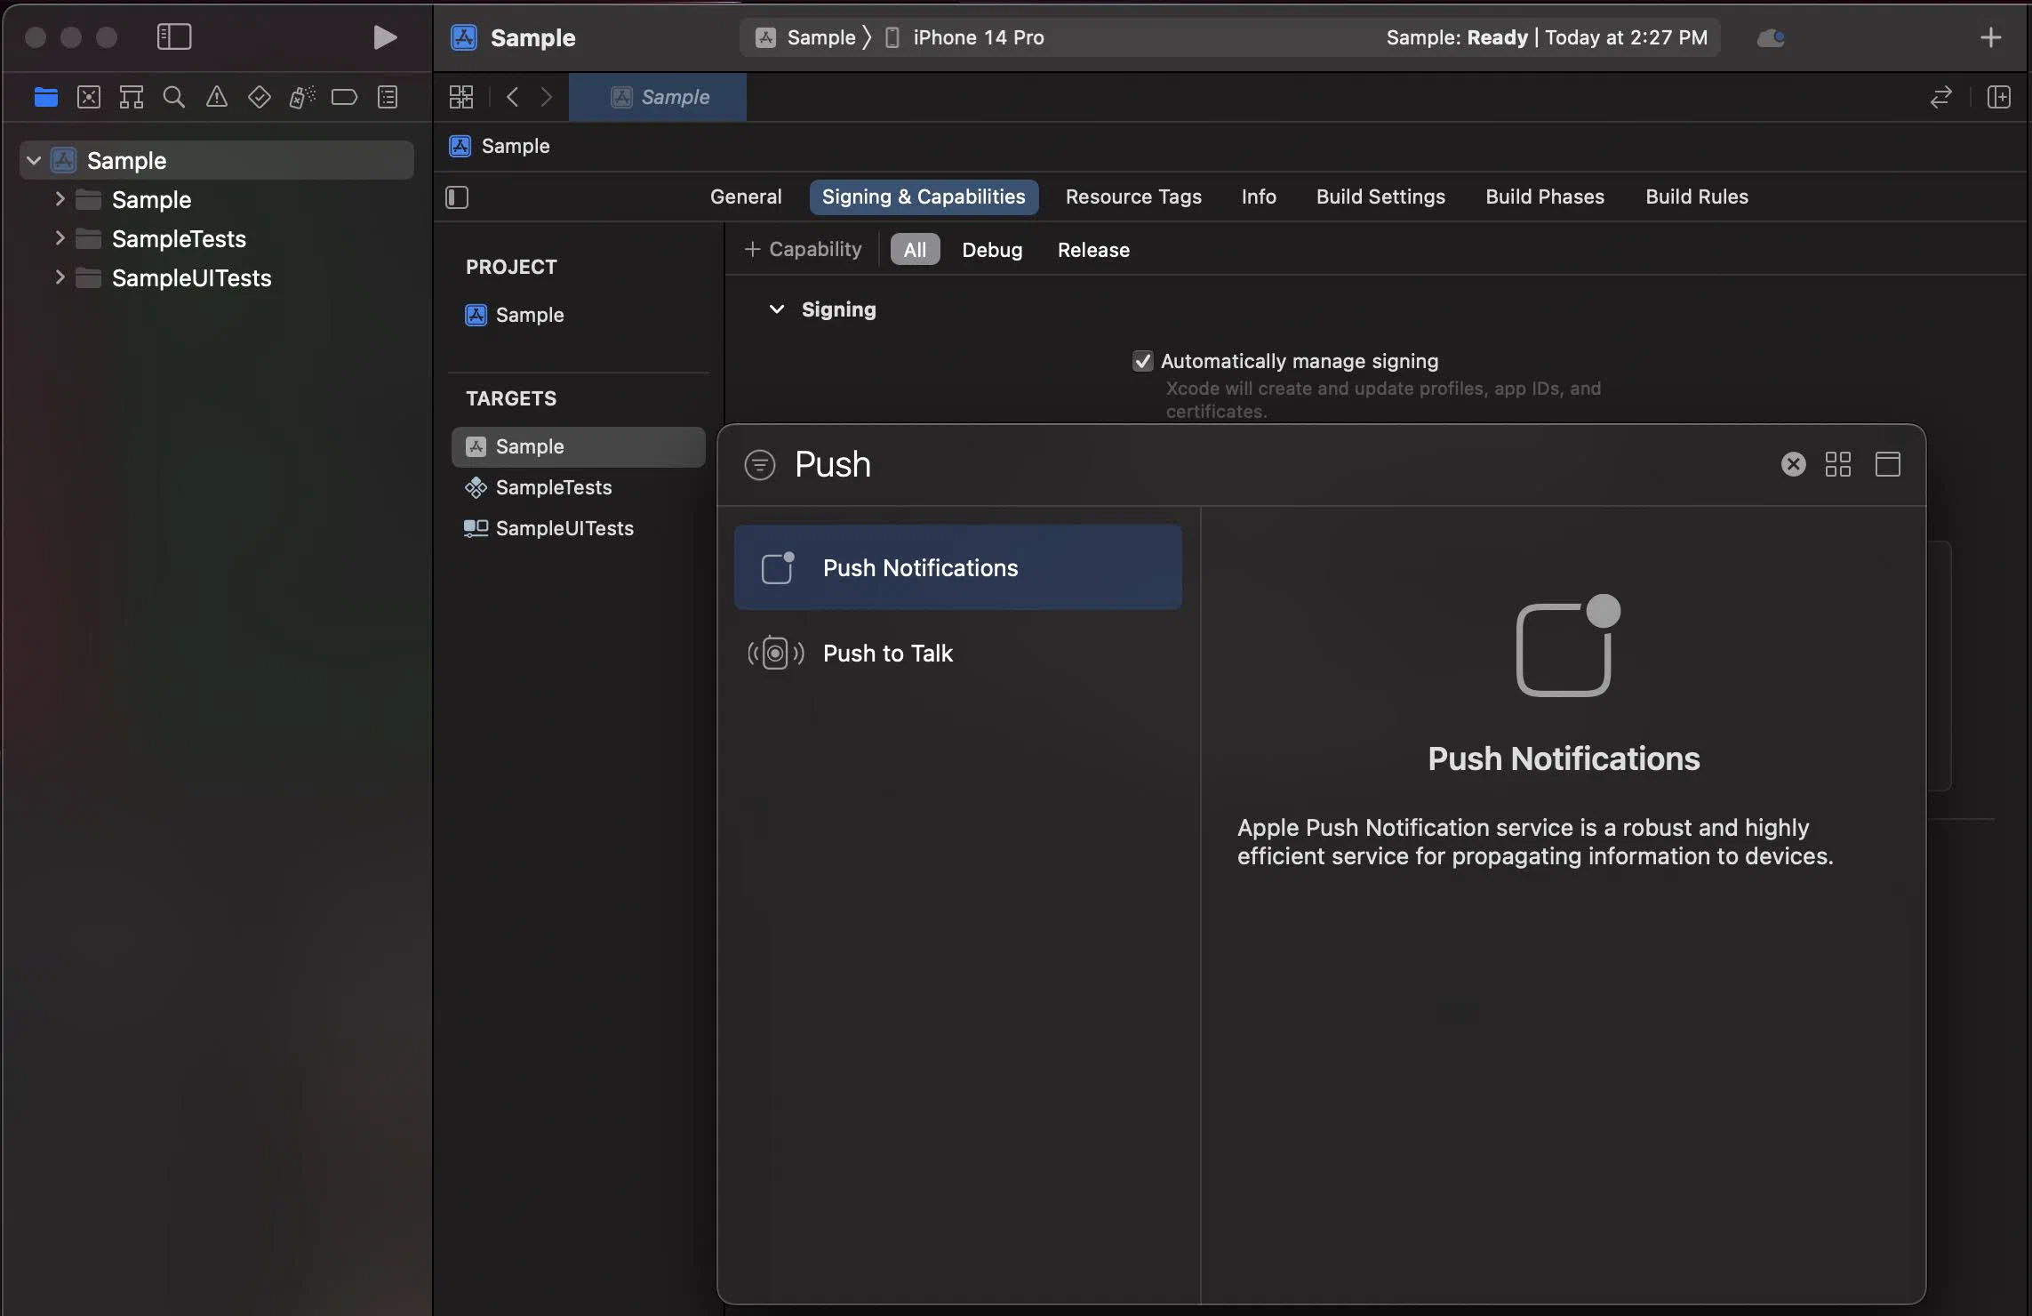2032x1316 pixels.
Task: Select the Debug configuration filter
Action: point(991,250)
